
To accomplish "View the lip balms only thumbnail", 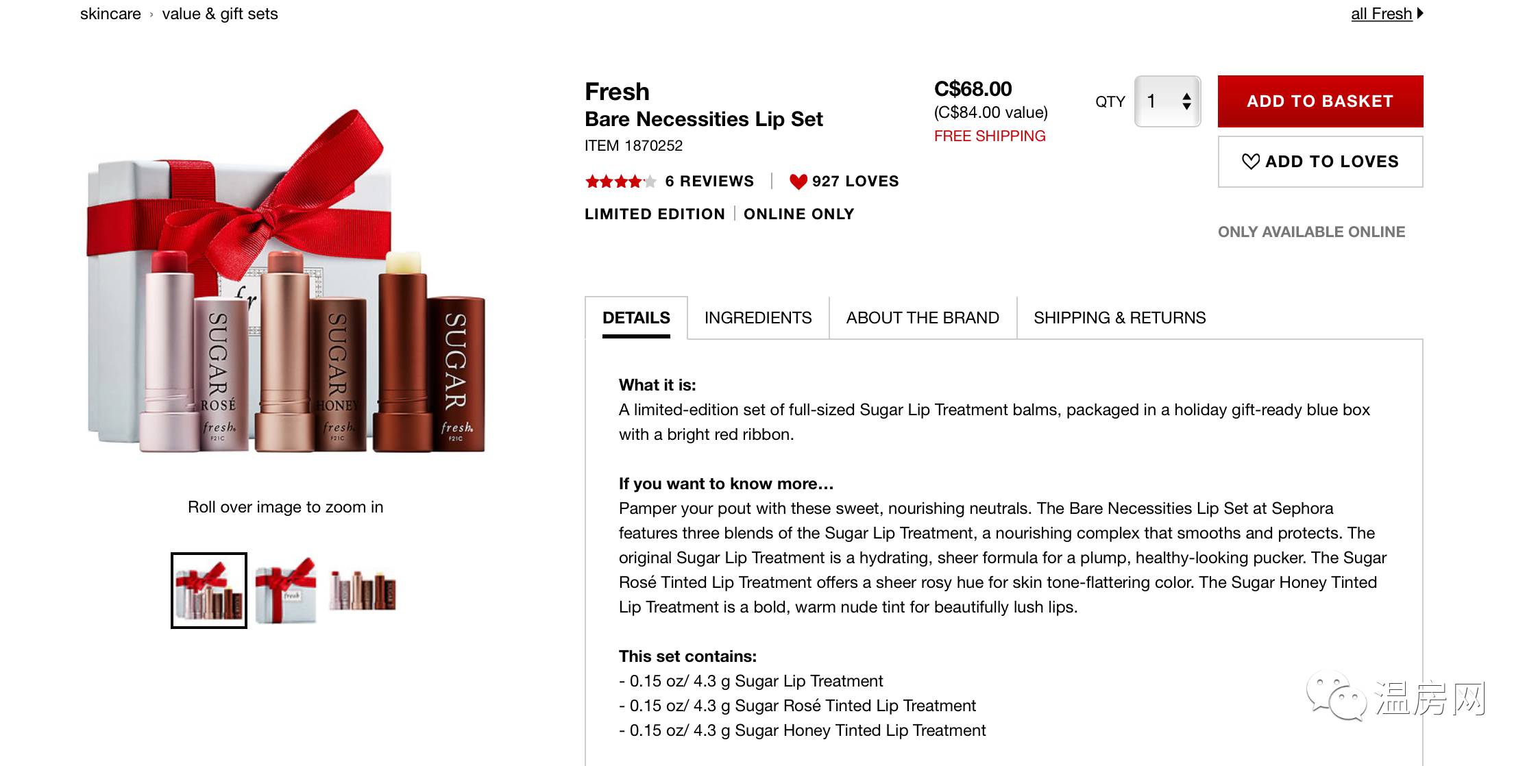I will tap(363, 591).
